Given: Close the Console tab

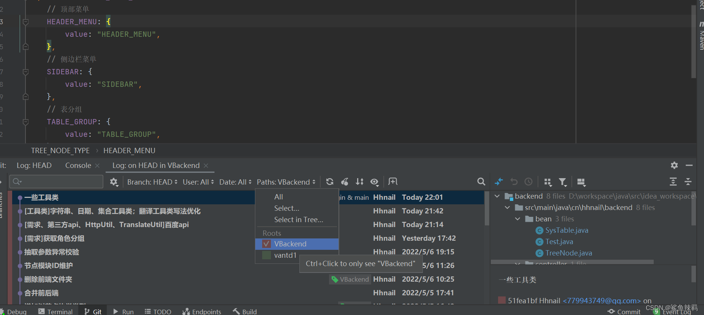Looking at the screenshot, I should (97, 166).
